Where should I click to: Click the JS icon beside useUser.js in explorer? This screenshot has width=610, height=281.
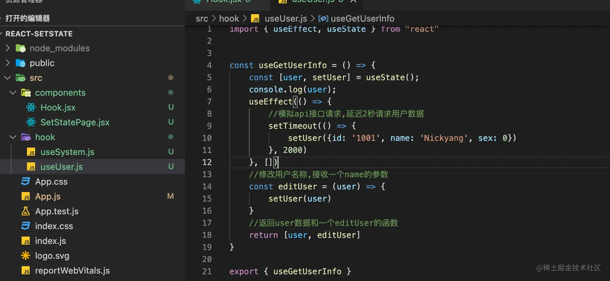[31, 167]
